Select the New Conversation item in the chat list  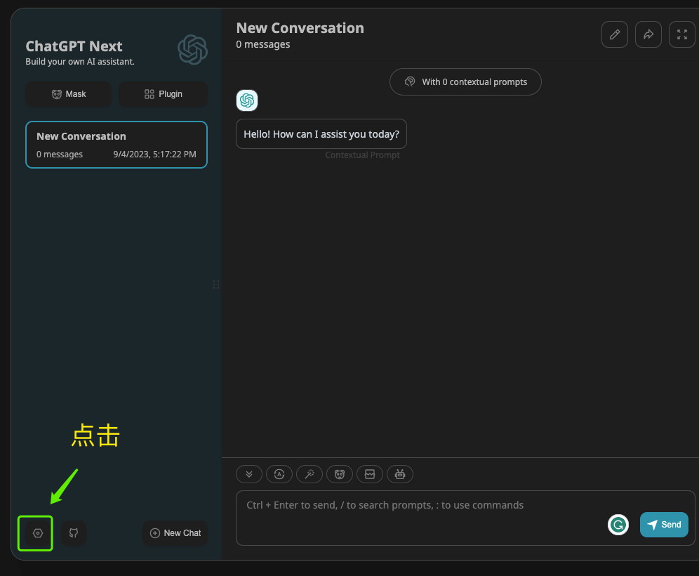point(116,145)
